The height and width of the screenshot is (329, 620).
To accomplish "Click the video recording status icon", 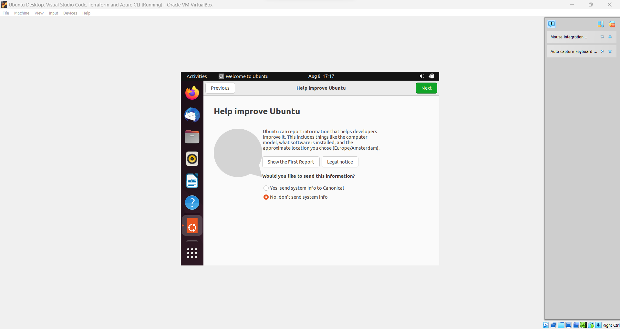I will click(x=576, y=325).
